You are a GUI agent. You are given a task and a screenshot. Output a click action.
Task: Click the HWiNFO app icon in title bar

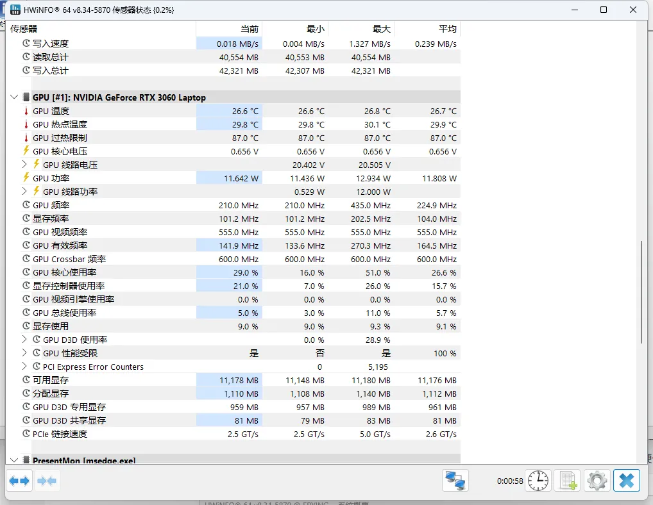point(15,10)
